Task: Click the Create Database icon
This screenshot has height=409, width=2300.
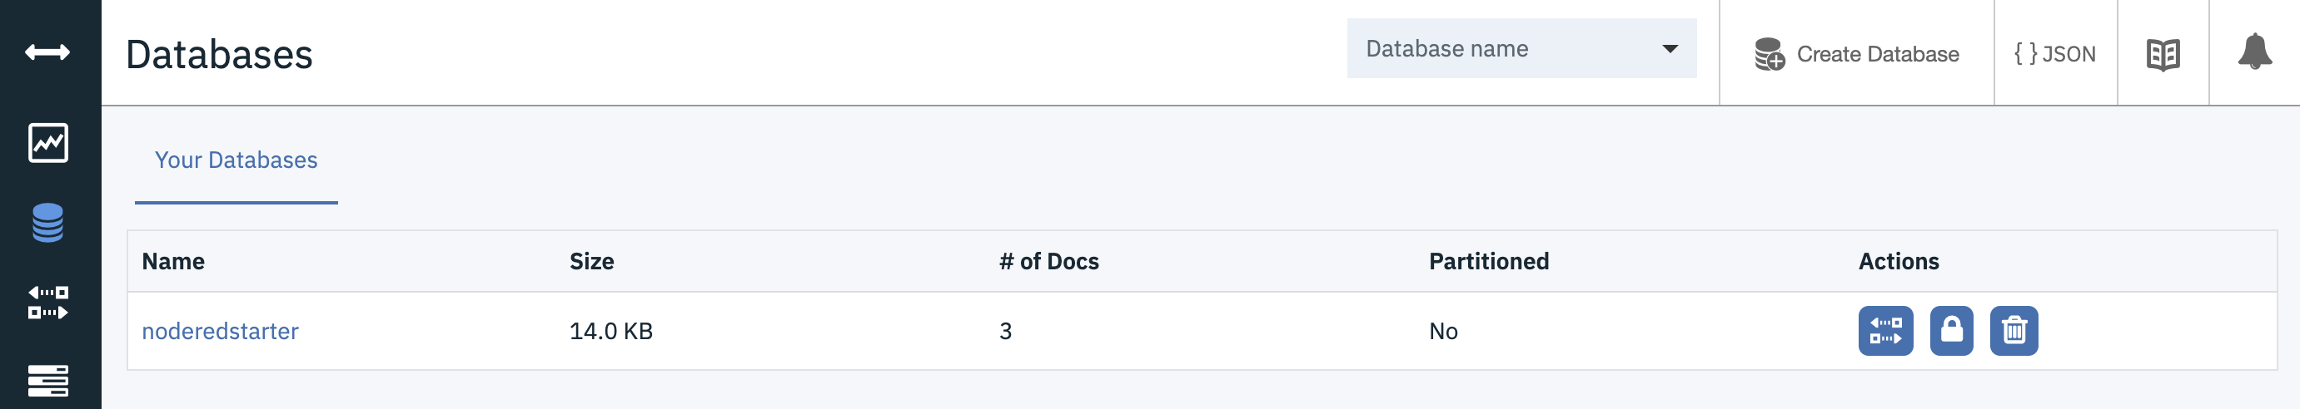Action: pos(1770,53)
